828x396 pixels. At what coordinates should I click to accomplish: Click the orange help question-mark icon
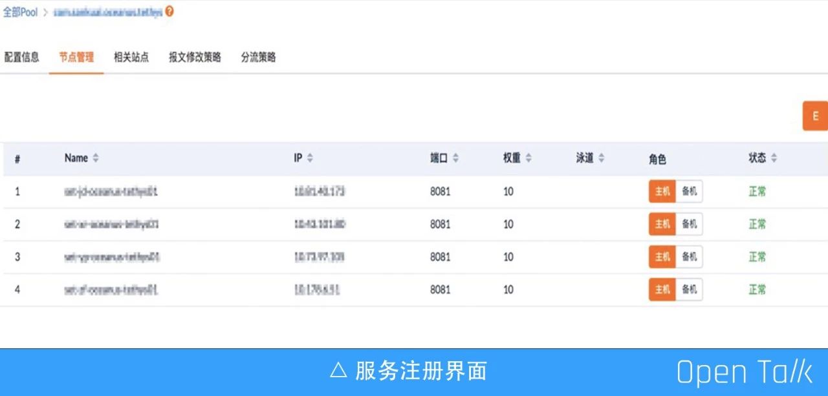click(x=169, y=12)
